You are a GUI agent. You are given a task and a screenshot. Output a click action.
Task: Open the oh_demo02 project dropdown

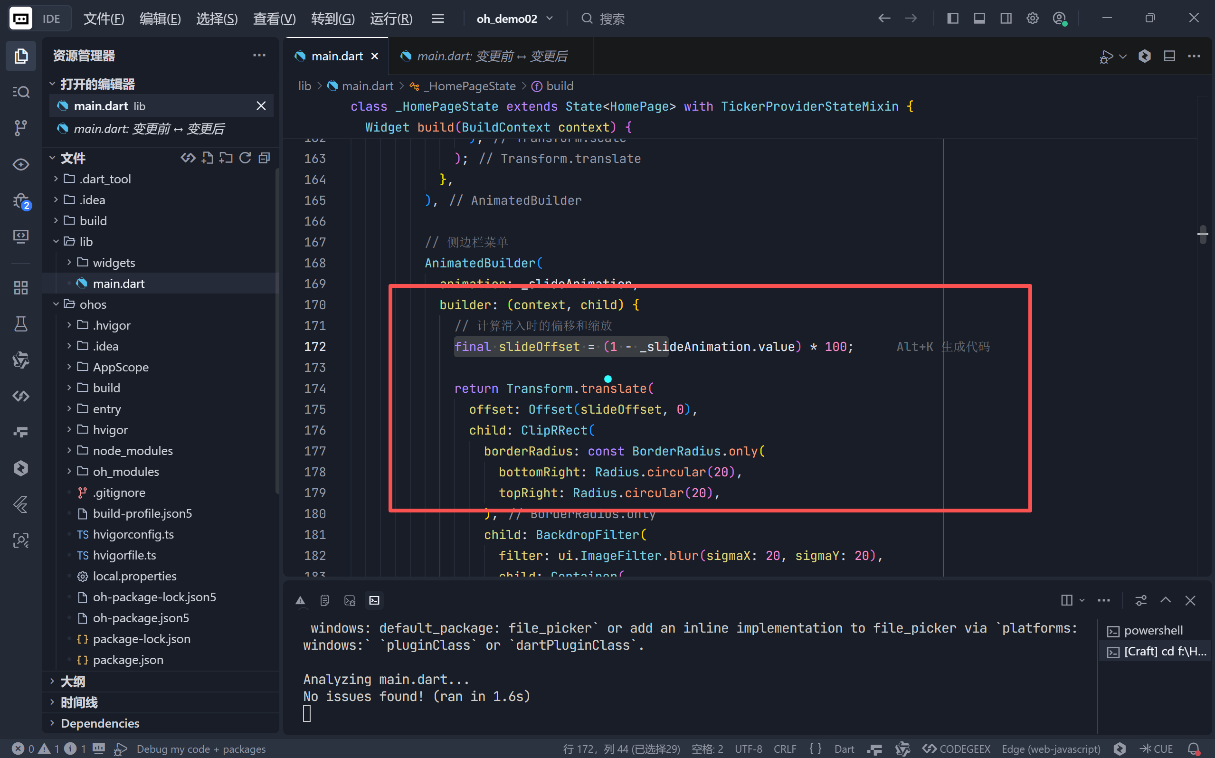click(x=514, y=19)
